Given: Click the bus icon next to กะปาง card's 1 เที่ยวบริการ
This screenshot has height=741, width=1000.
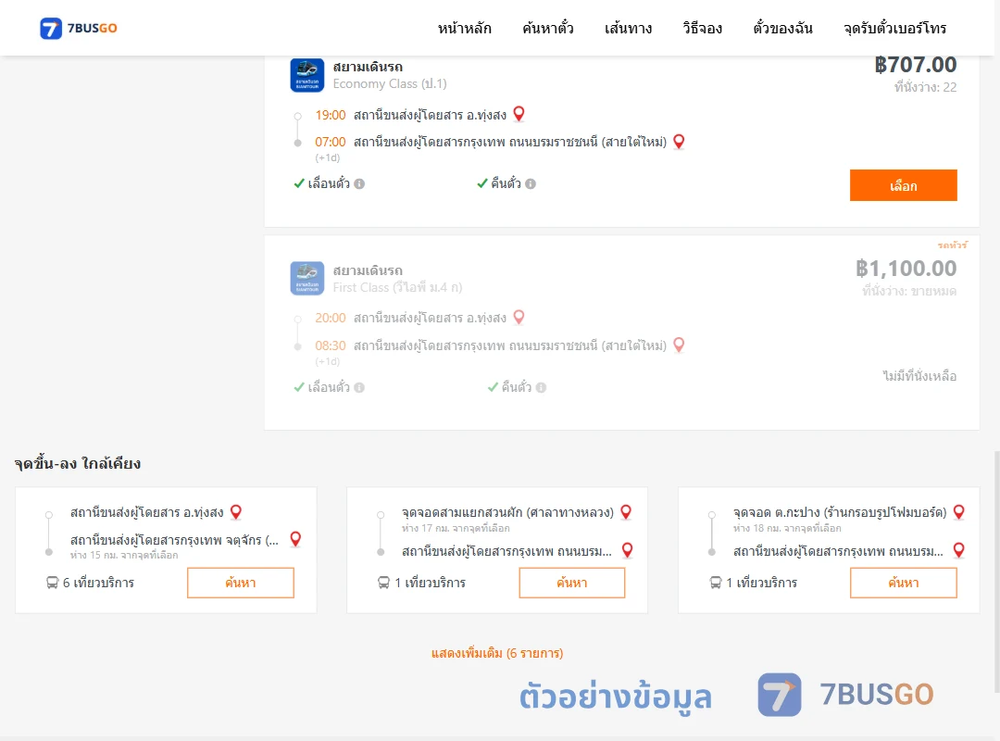Looking at the screenshot, I should [716, 583].
